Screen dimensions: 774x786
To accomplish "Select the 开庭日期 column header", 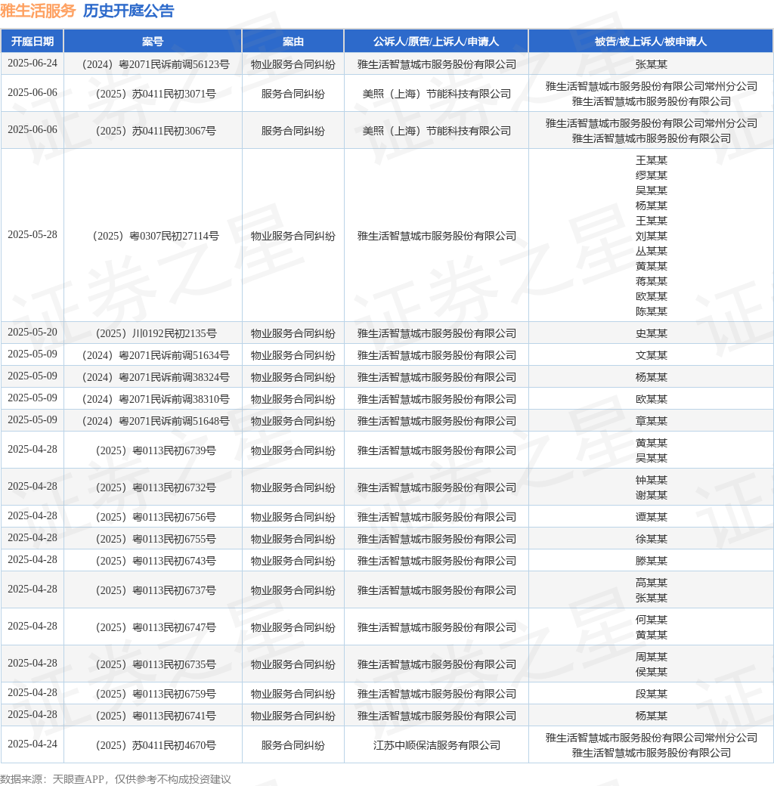I will point(32,41).
